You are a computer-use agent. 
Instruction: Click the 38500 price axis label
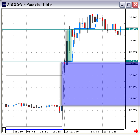pos(133,17)
